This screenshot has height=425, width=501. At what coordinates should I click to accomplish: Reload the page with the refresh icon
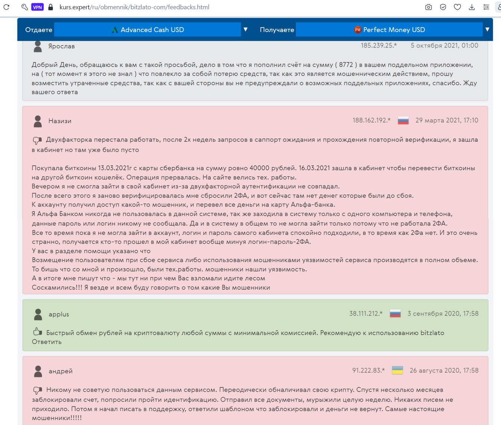pyautogui.click(x=6, y=7)
